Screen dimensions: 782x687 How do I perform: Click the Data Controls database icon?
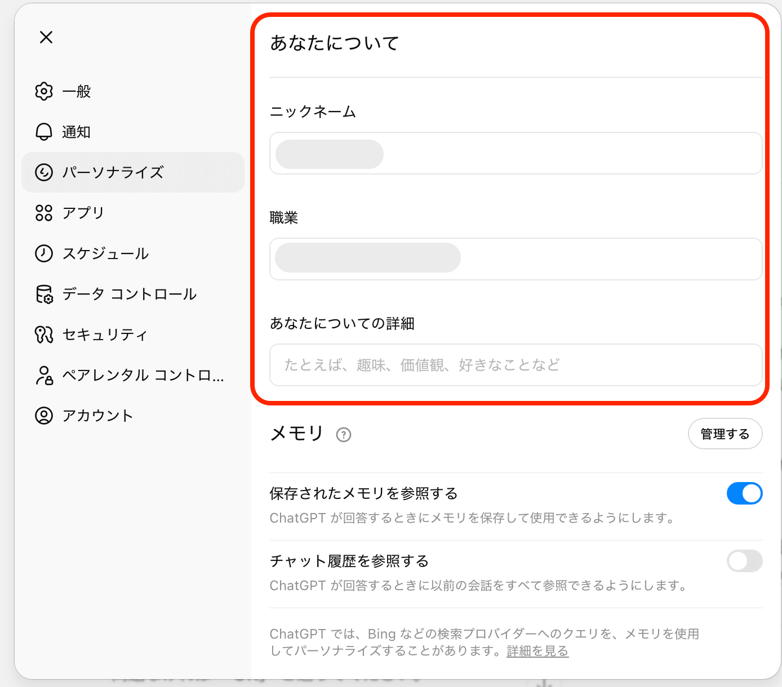[44, 294]
